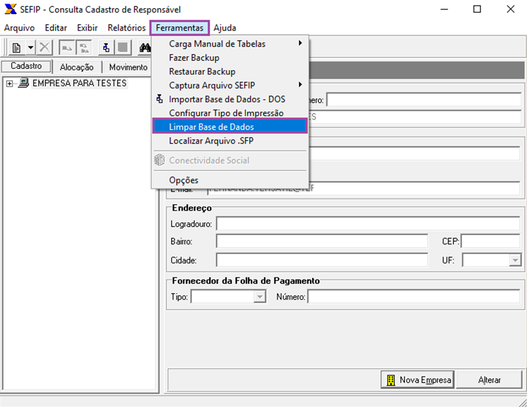Click the top field partly hidden by the menu

(x=424, y=100)
